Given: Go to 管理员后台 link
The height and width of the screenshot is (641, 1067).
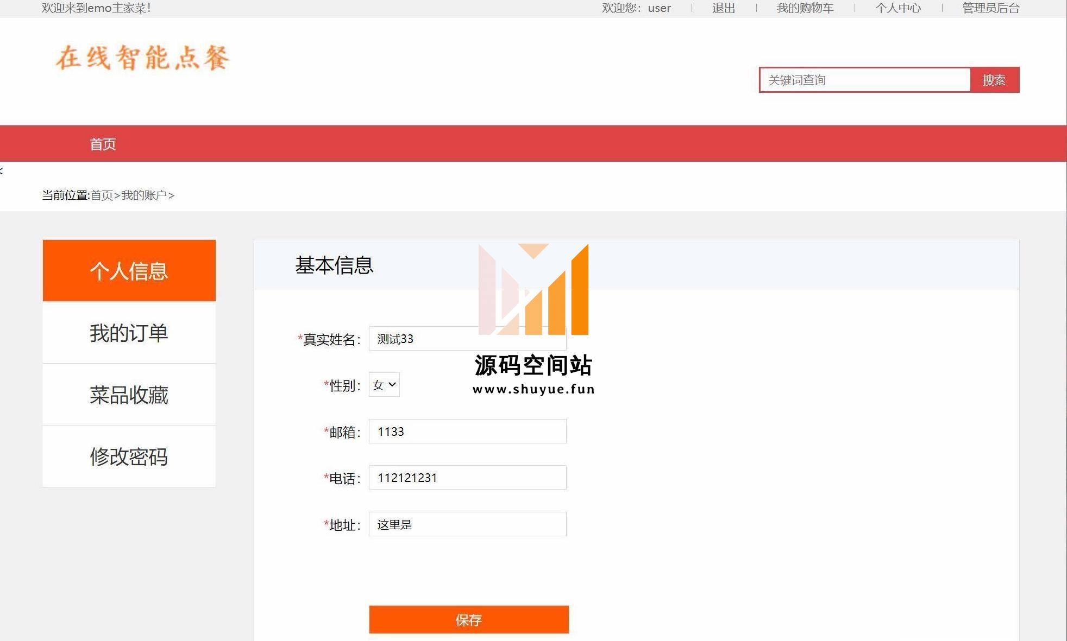Looking at the screenshot, I should pyautogui.click(x=990, y=8).
